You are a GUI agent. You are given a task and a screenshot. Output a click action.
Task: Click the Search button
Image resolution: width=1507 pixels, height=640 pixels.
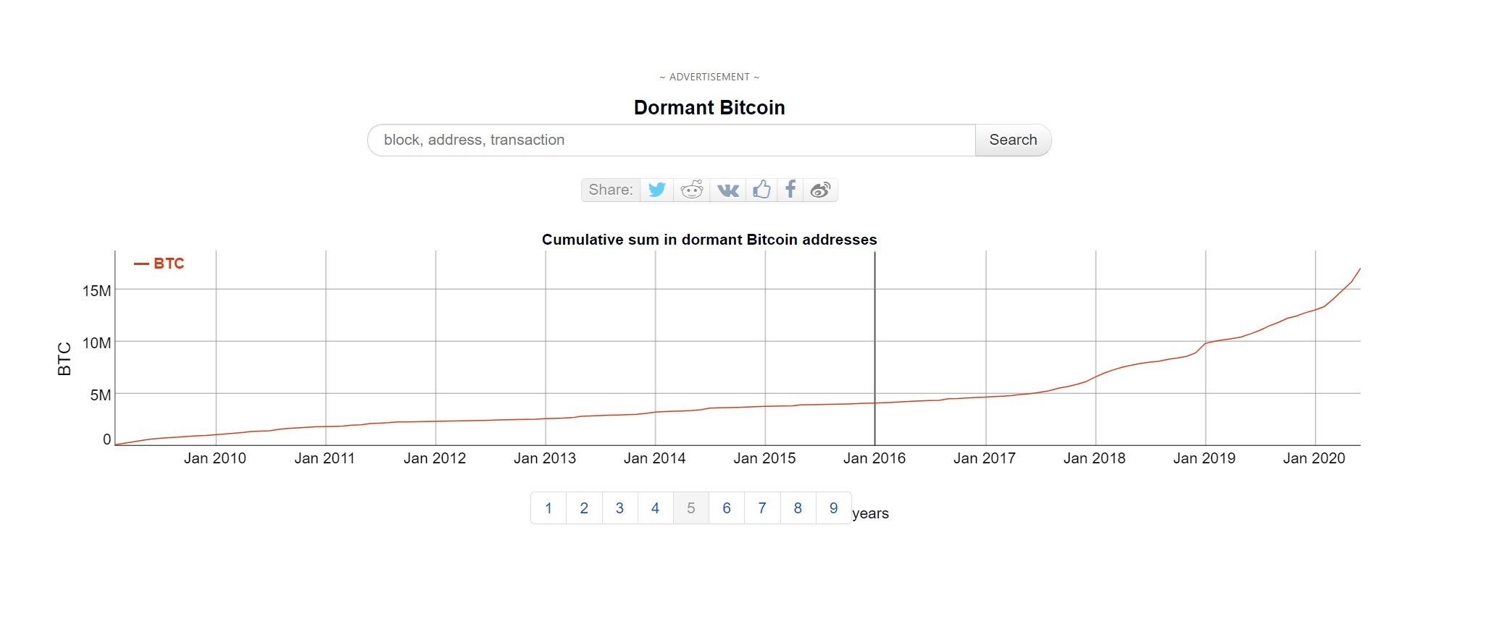1013,140
